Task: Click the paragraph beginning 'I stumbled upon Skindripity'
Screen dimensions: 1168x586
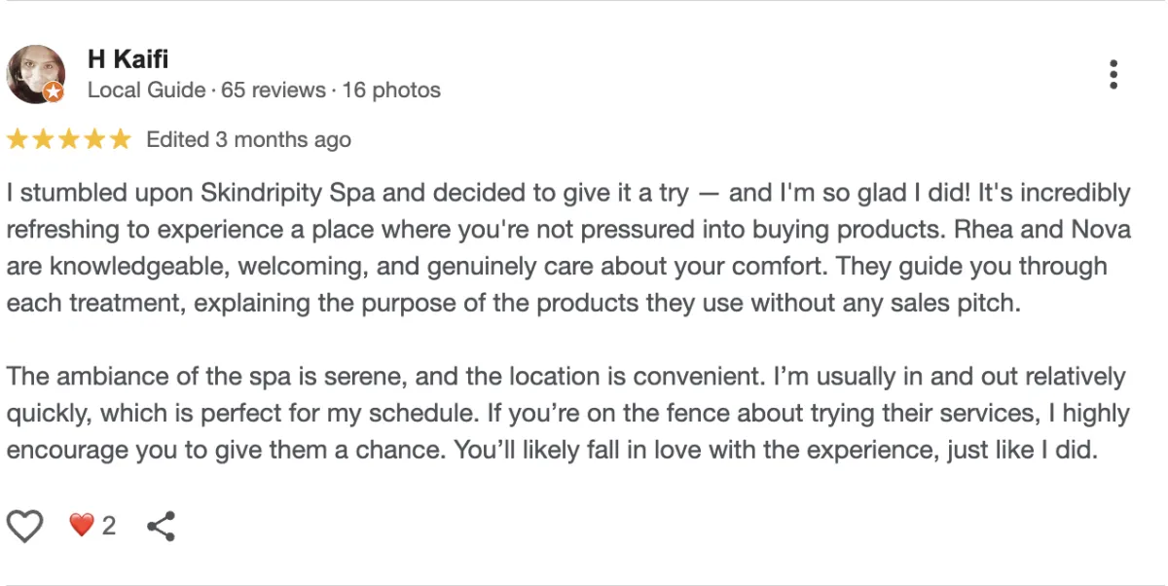Action: click(568, 247)
